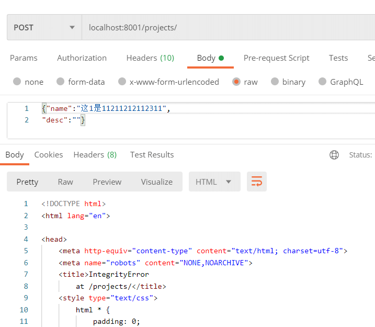Select the Raw response view
Screen dimensions: 375x327
65,182
